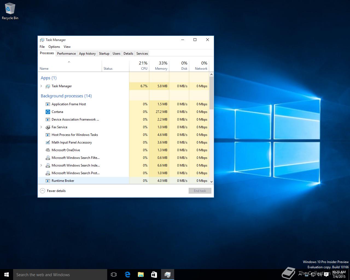The image size is (350, 280).
Task: Click the End task button
Action: click(200, 191)
